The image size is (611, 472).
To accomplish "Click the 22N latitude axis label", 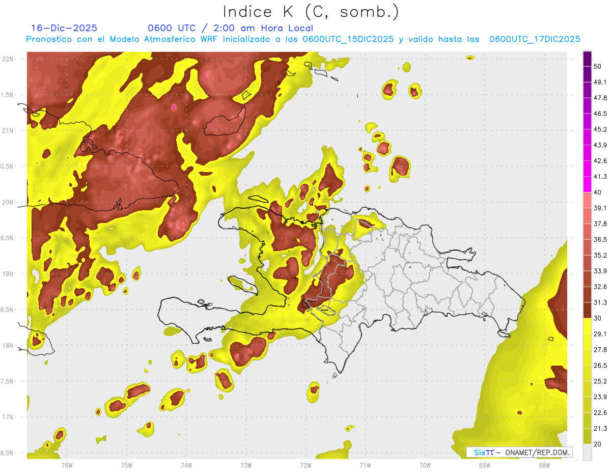I will [x=9, y=59].
